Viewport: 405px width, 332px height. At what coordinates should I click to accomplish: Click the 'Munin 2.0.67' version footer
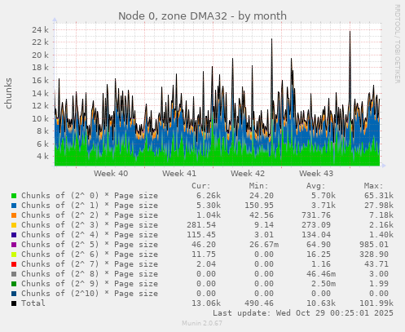click(202, 323)
